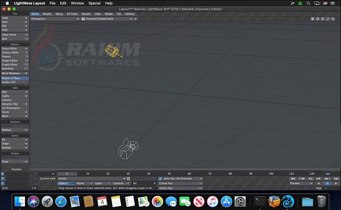
Task: Click the viewport rotate icon
Action: 328,19
